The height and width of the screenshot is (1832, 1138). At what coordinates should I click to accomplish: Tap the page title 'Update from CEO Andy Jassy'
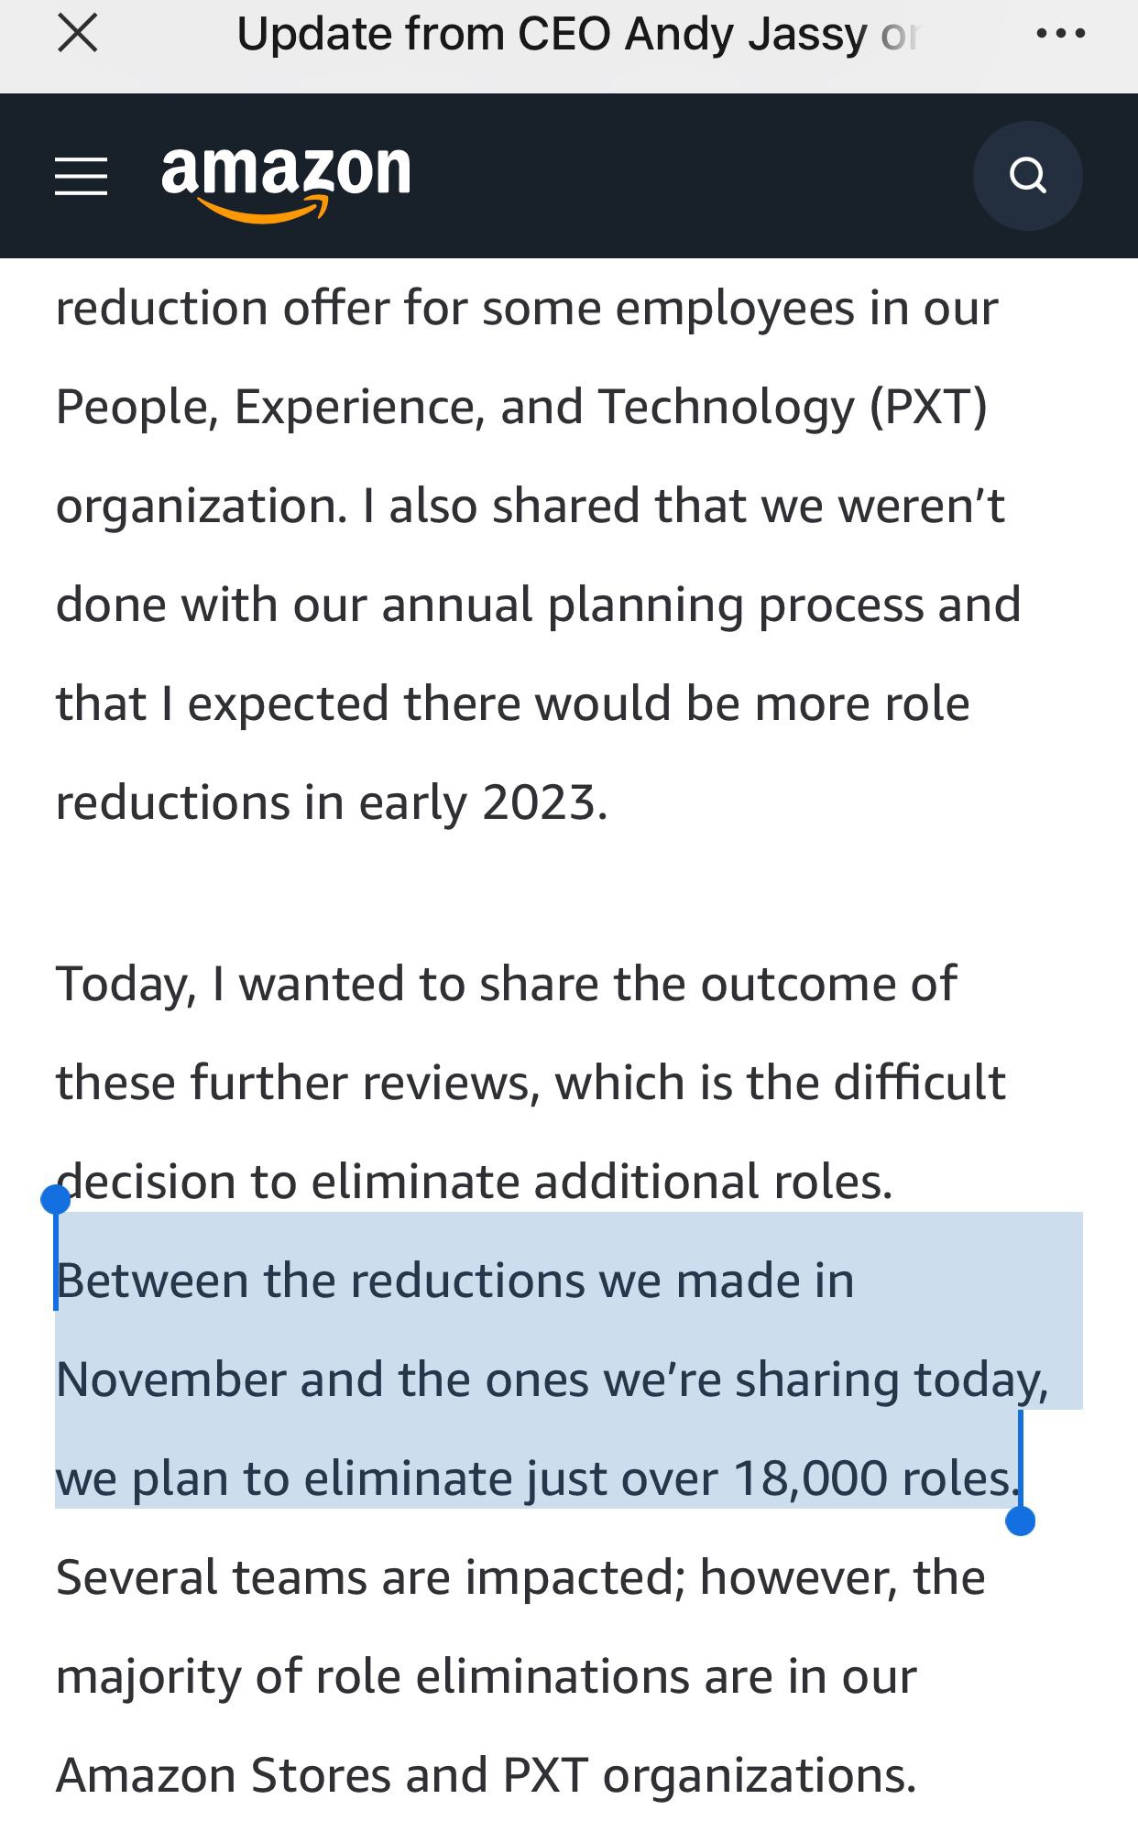[553, 35]
